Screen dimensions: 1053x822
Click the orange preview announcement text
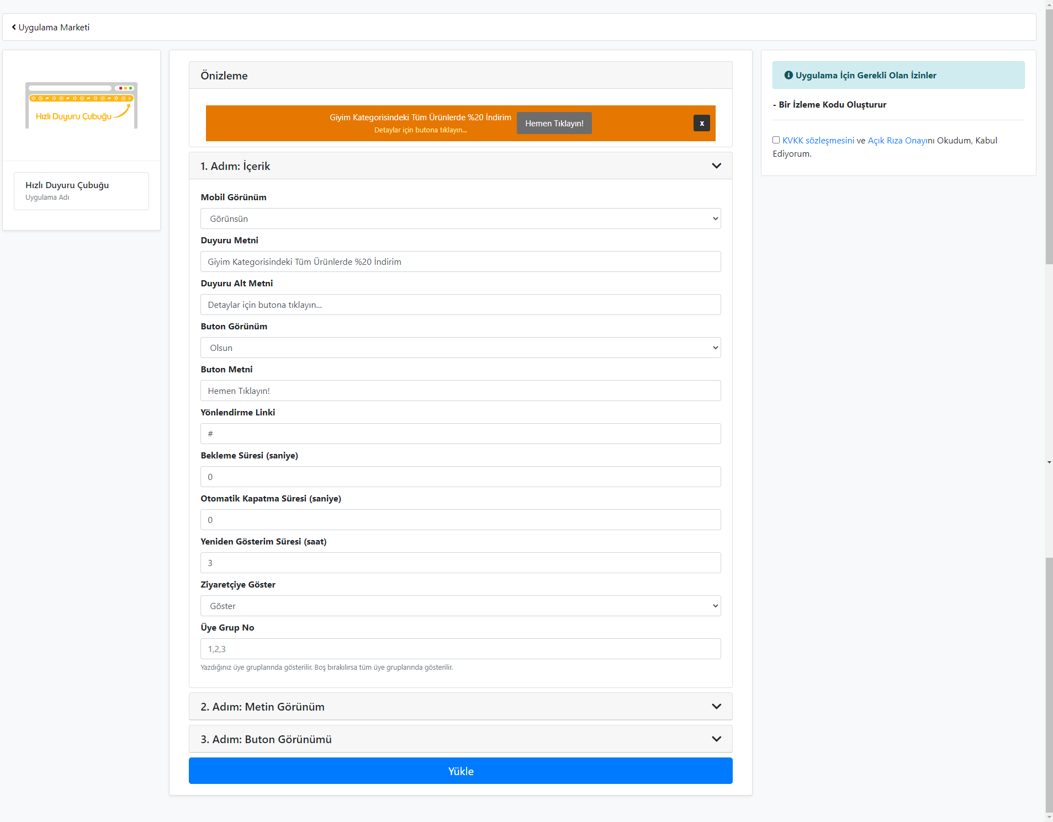pos(420,118)
